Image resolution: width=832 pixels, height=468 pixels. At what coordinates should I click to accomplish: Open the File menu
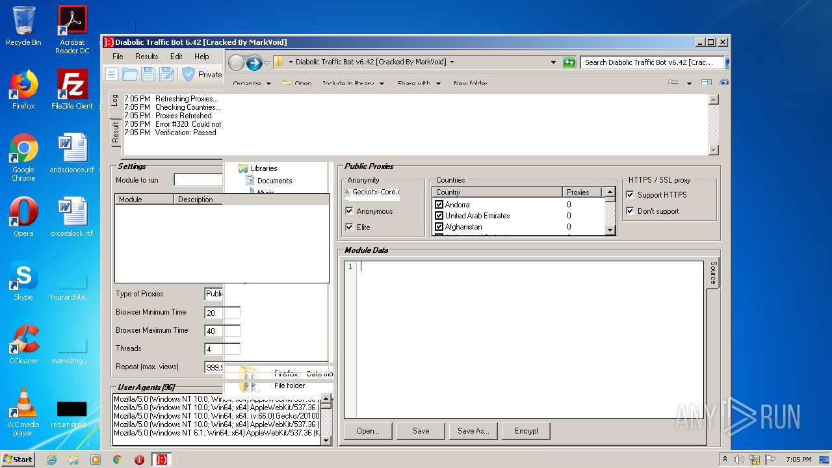click(118, 57)
